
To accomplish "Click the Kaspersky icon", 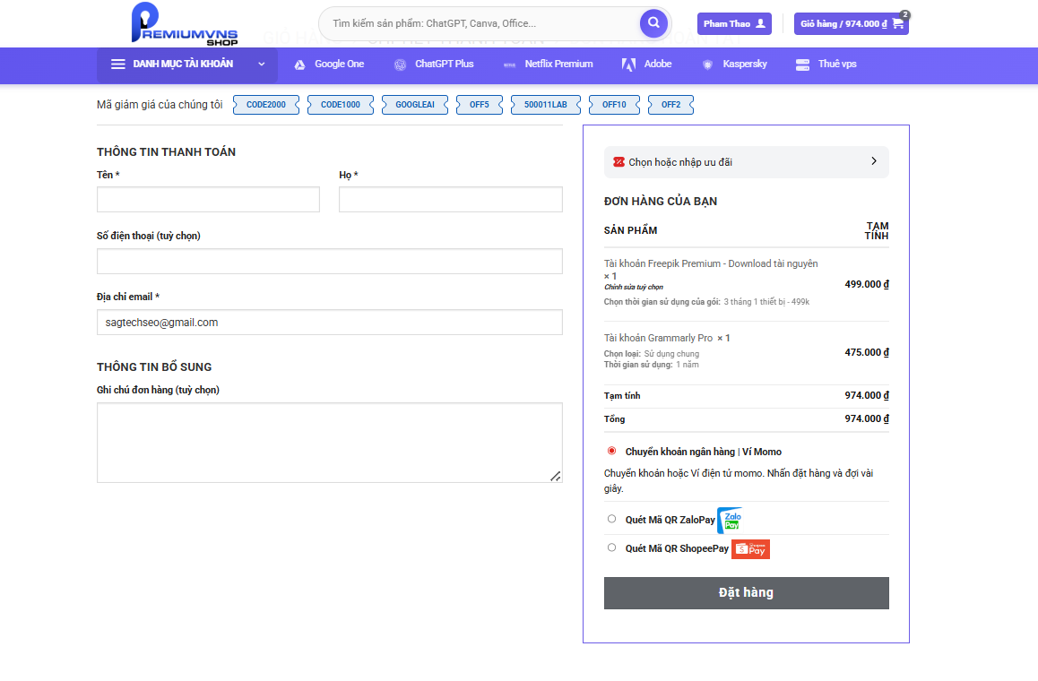I will (705, 64).
